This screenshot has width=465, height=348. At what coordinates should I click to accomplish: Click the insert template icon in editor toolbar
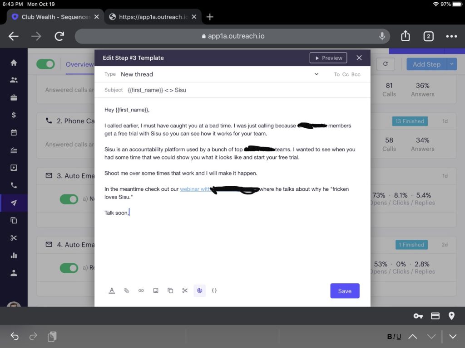tap(170, 290)
